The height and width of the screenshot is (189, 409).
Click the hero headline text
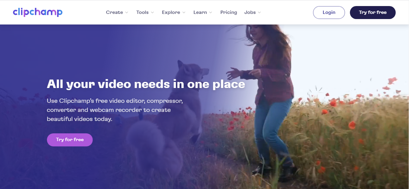click(146, 84)
